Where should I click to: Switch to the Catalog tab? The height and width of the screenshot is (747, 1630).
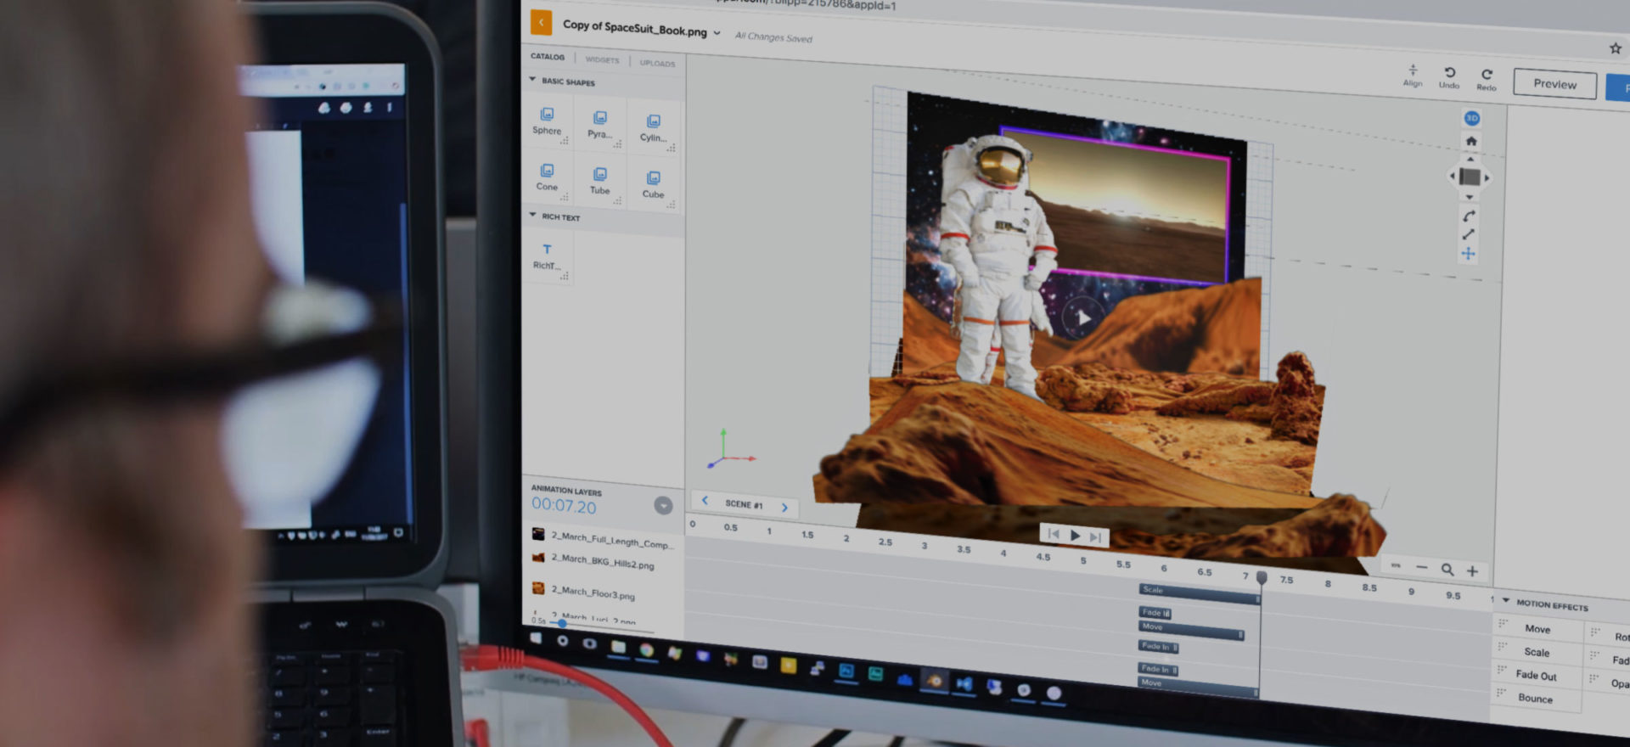[548, 57]
